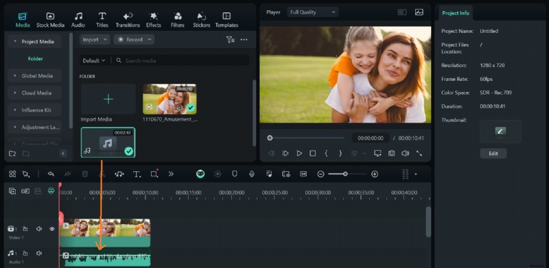Open the player fullscreen expand icon
This screenshot has width=549, height=268.
419,154
